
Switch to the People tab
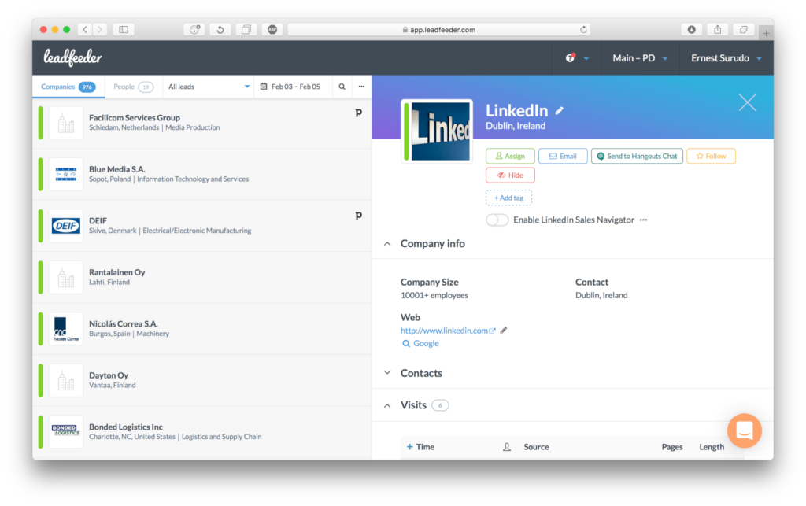134,87
